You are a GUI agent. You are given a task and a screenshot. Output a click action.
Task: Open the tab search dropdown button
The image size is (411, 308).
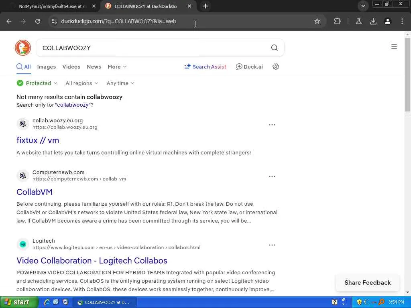(363, 6)
